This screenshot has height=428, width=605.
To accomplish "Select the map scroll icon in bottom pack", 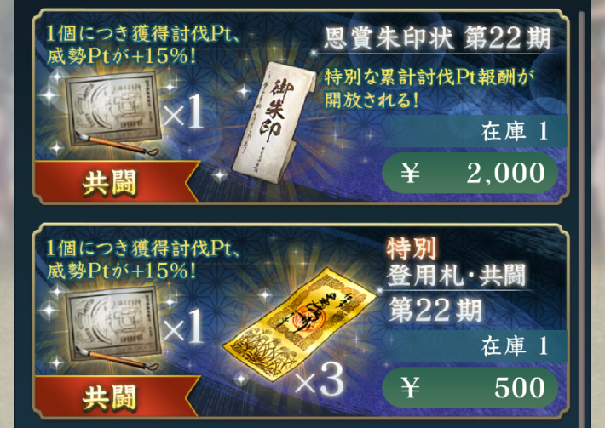I will (x=112, y=328).
